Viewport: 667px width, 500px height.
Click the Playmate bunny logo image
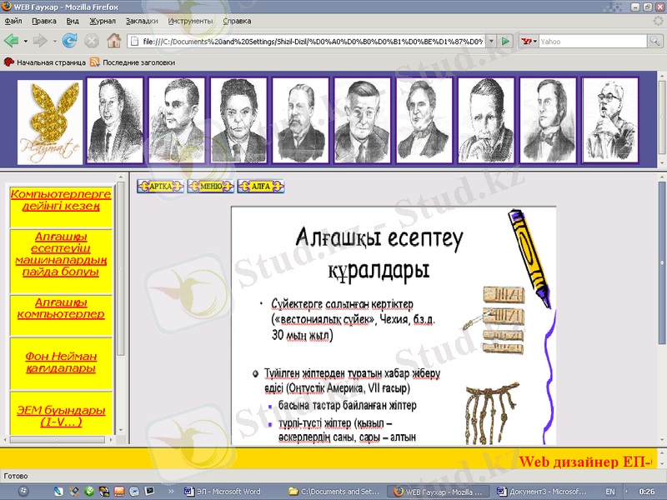pos(50,121)
